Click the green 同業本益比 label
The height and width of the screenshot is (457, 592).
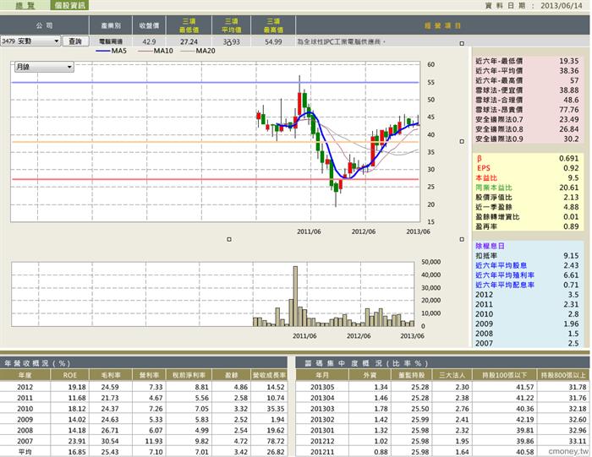click(494, 188)
